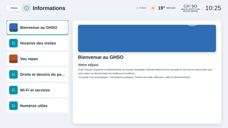Open Droits et devoirs du patient page
228x128 pixels.
(x=38, y=74)
